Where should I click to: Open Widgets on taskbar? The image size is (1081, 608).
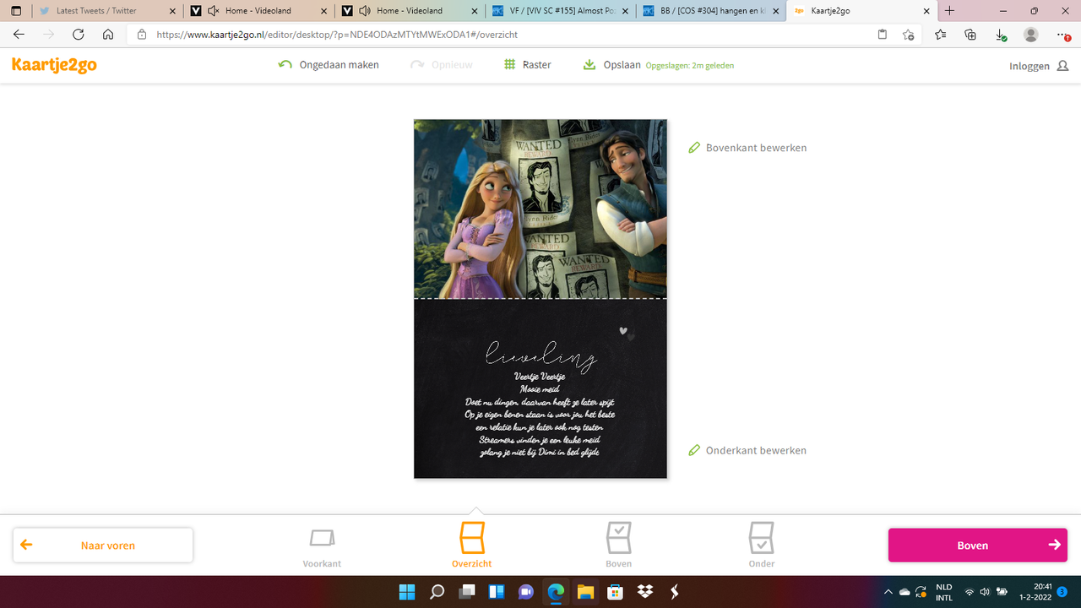coord(496,592)
